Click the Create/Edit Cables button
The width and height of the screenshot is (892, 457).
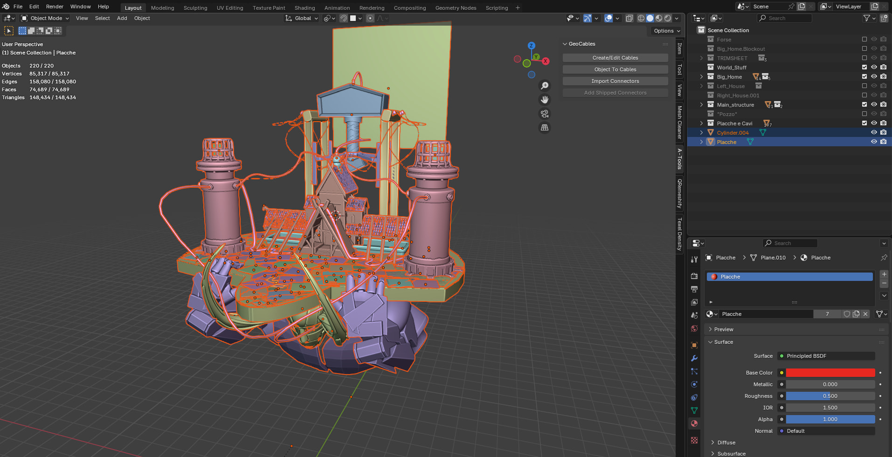[615, 58]
